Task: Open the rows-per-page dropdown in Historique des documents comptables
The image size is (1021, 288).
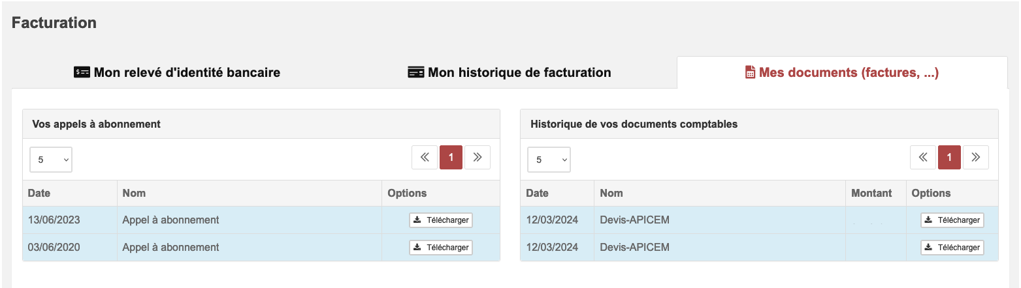Action: pyautogui.click(x=549, y=160)
